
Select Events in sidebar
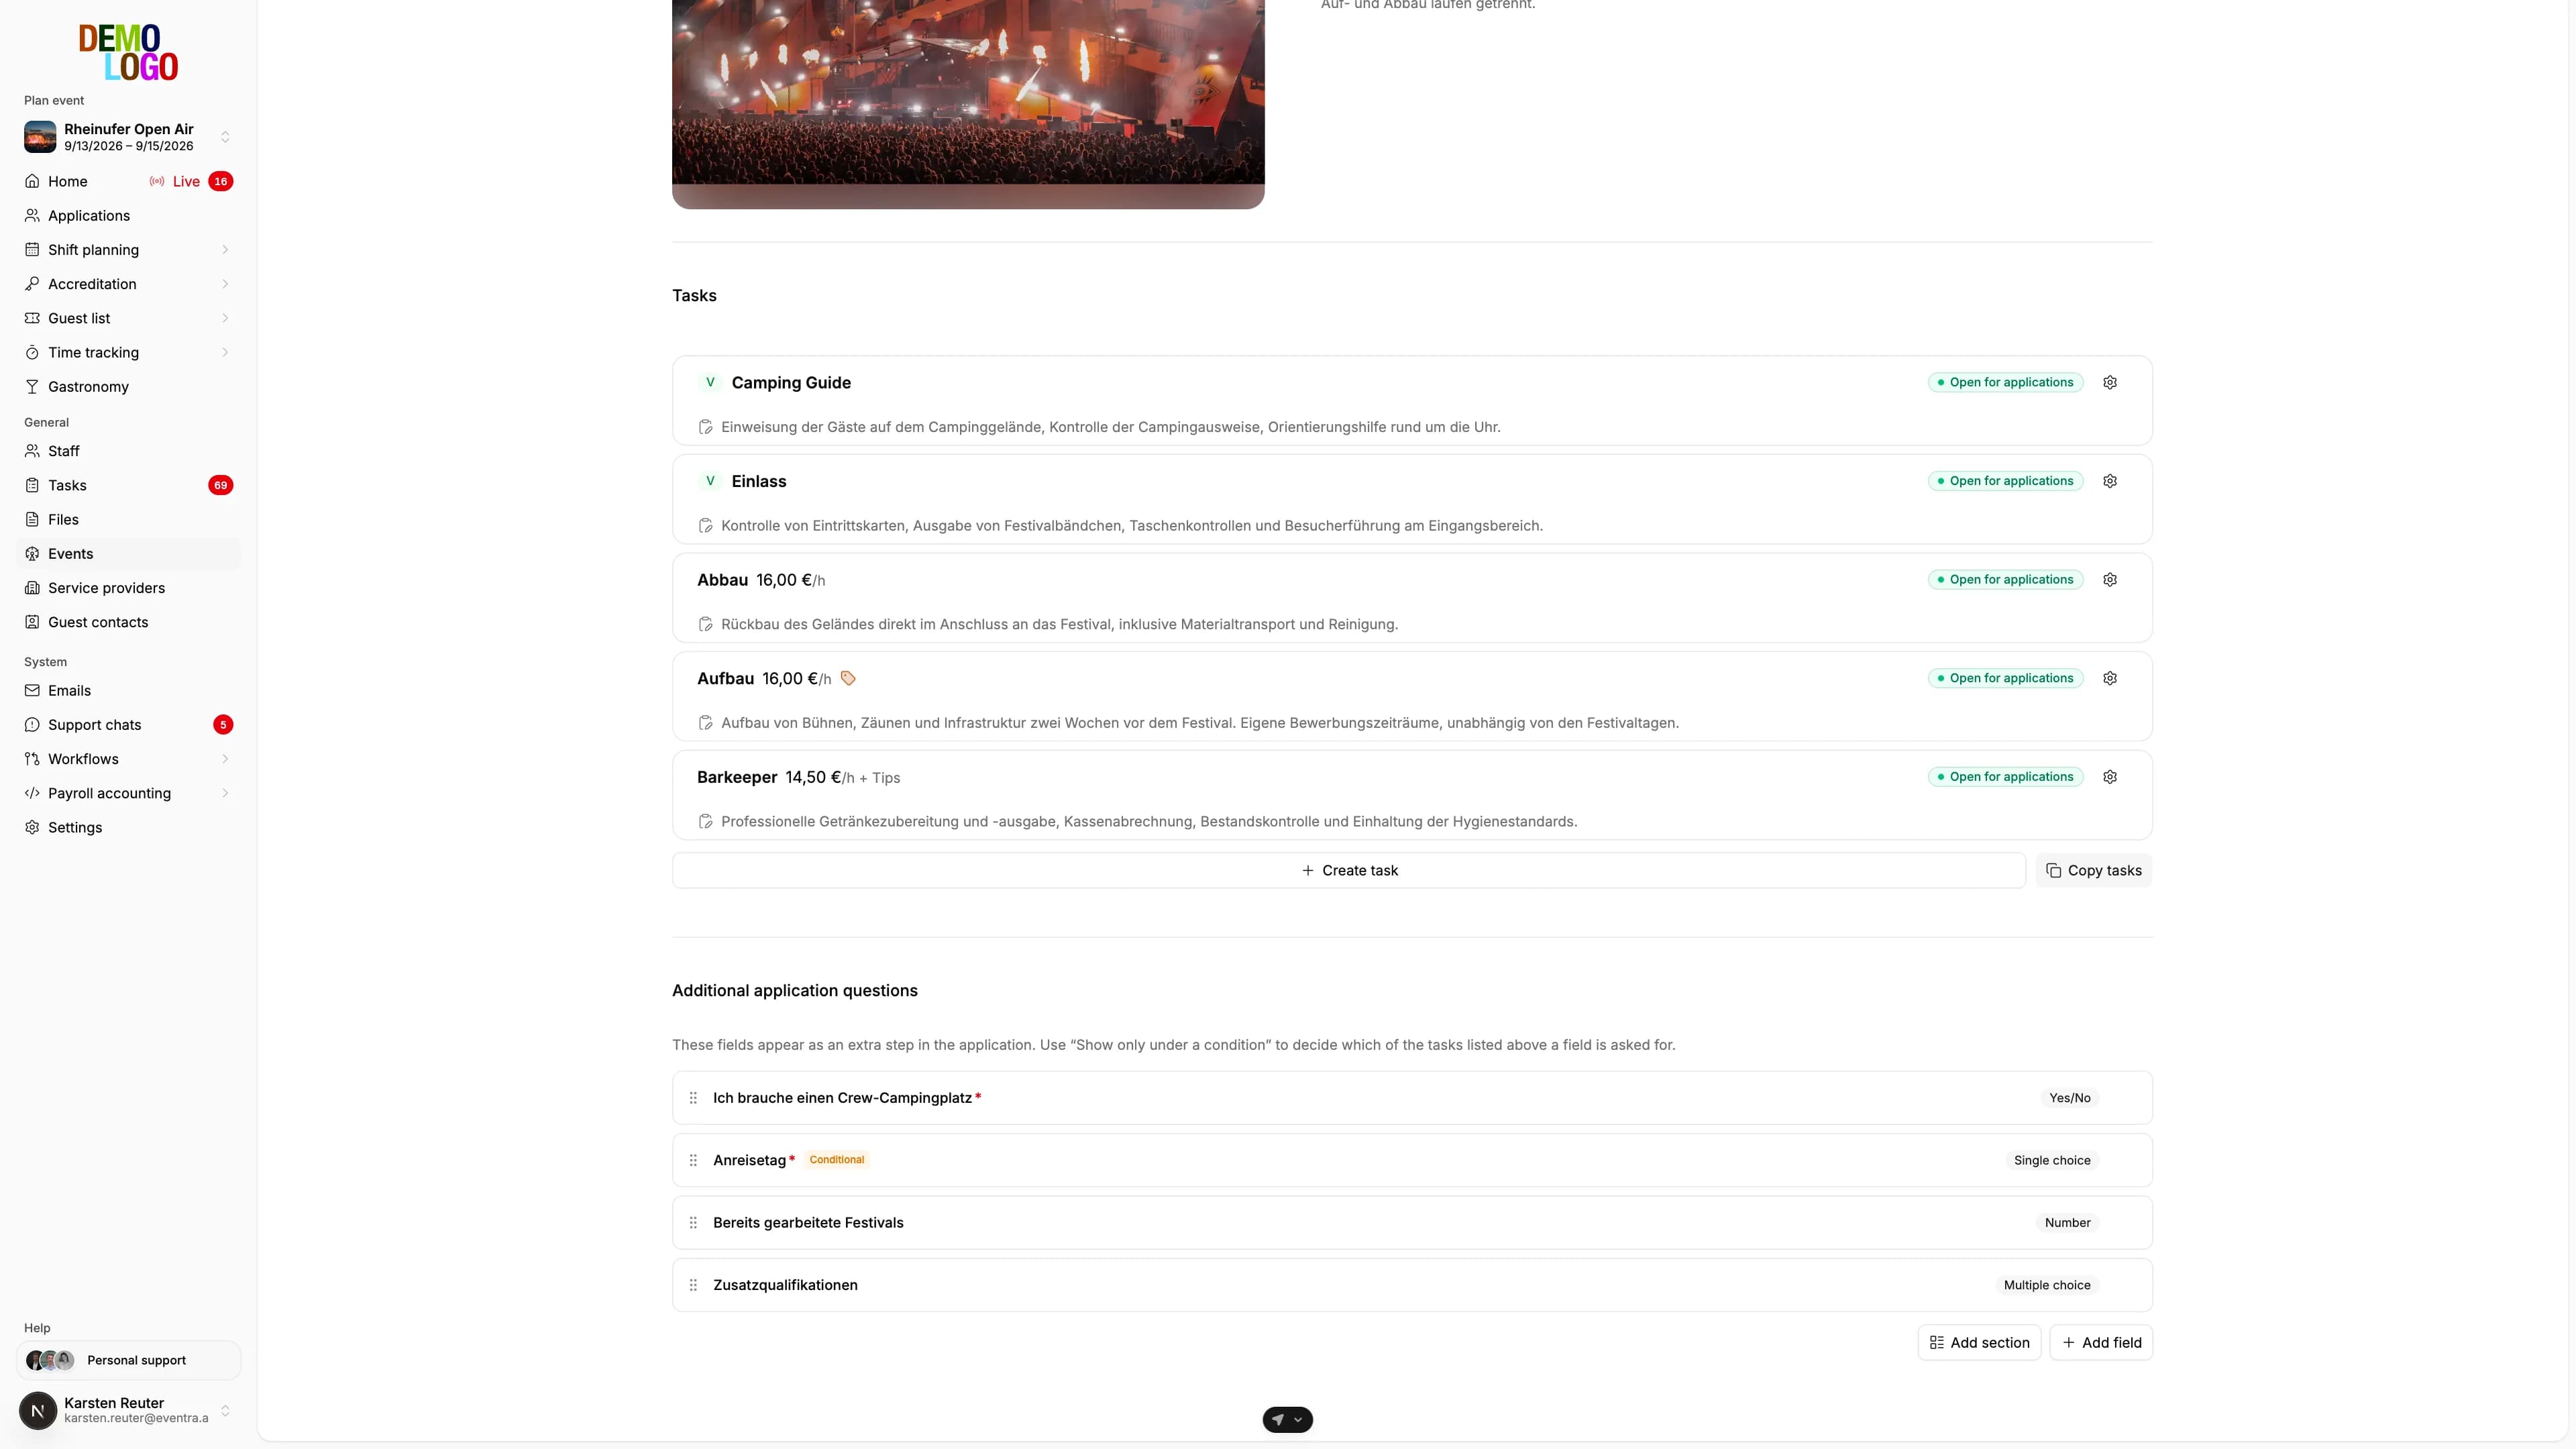click(x=128, y=554)
